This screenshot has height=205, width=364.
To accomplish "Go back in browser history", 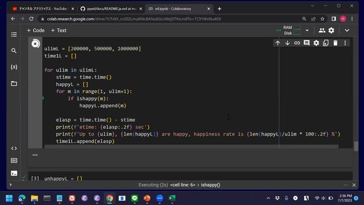I will click(13, 19).
